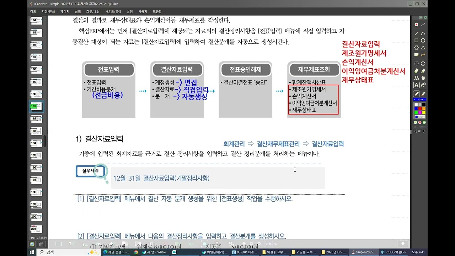Open the 저장/인쇄 menu

pyautogui.click(x=48, y=11)
